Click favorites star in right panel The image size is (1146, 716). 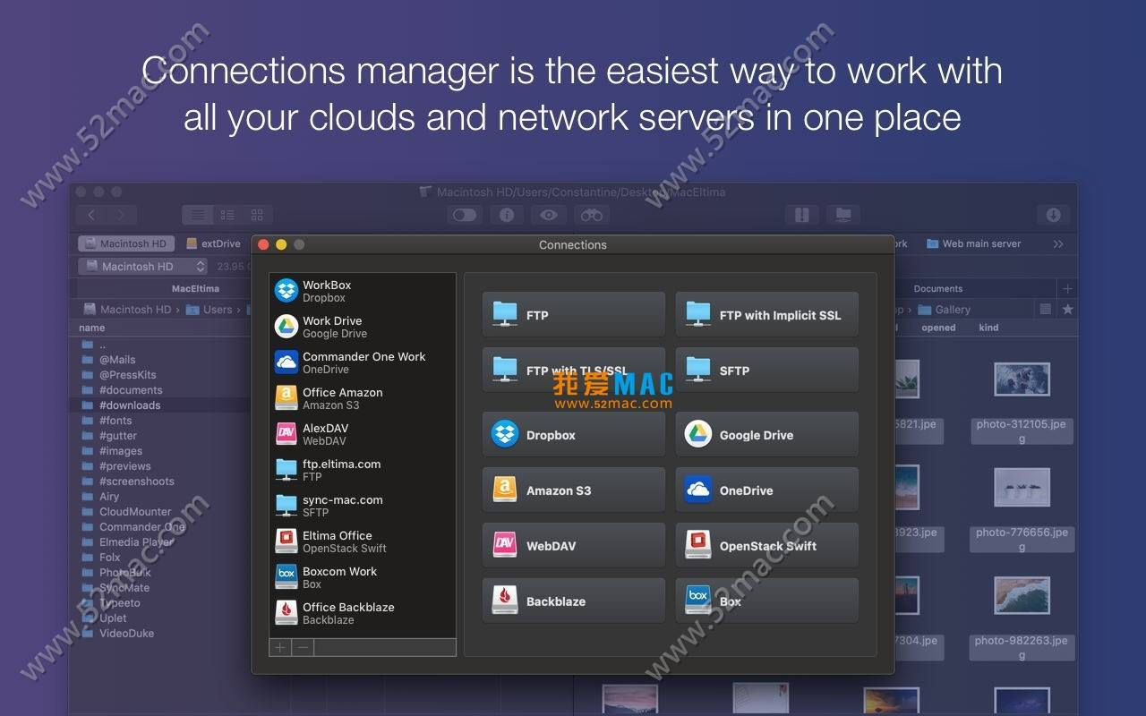(x=1067, y=310)
